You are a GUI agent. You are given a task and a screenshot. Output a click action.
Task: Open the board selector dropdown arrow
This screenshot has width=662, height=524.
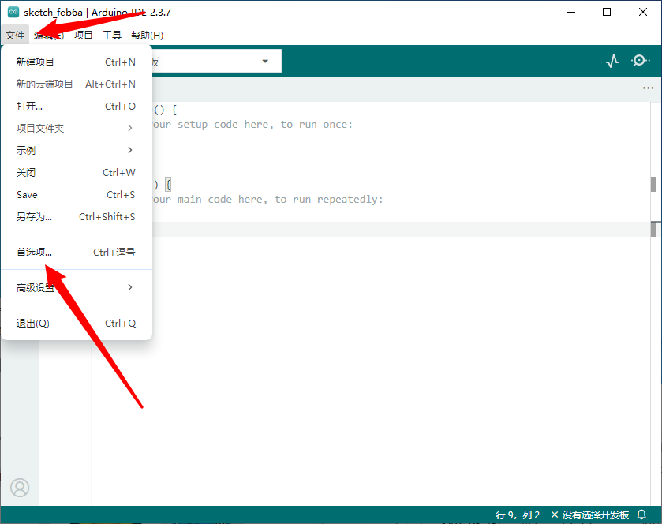(265, 61)
